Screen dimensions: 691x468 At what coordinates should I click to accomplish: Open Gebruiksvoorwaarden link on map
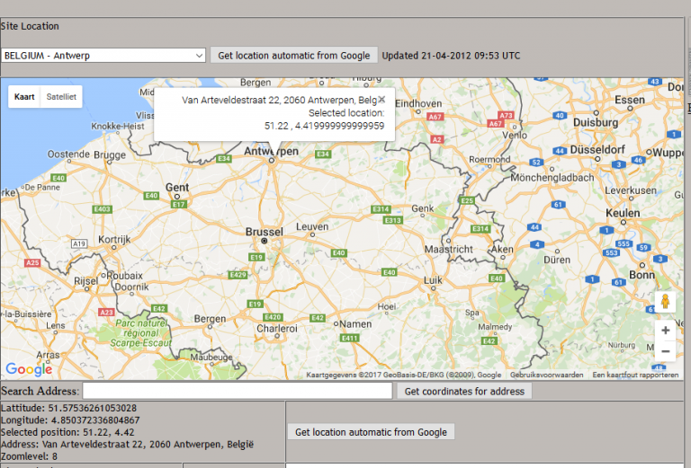point(546,375)
